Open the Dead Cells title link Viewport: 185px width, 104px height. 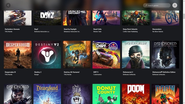(x=97, y=29)
